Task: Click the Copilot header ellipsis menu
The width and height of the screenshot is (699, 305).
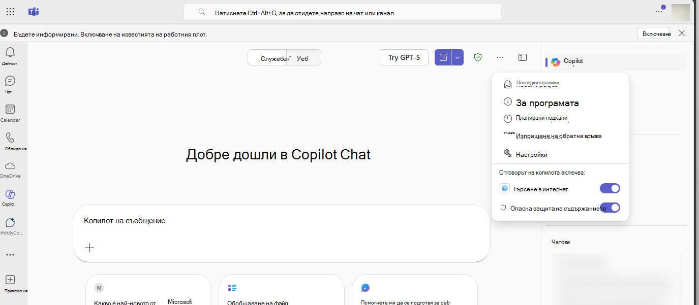Action: click(x=501, y=57)
